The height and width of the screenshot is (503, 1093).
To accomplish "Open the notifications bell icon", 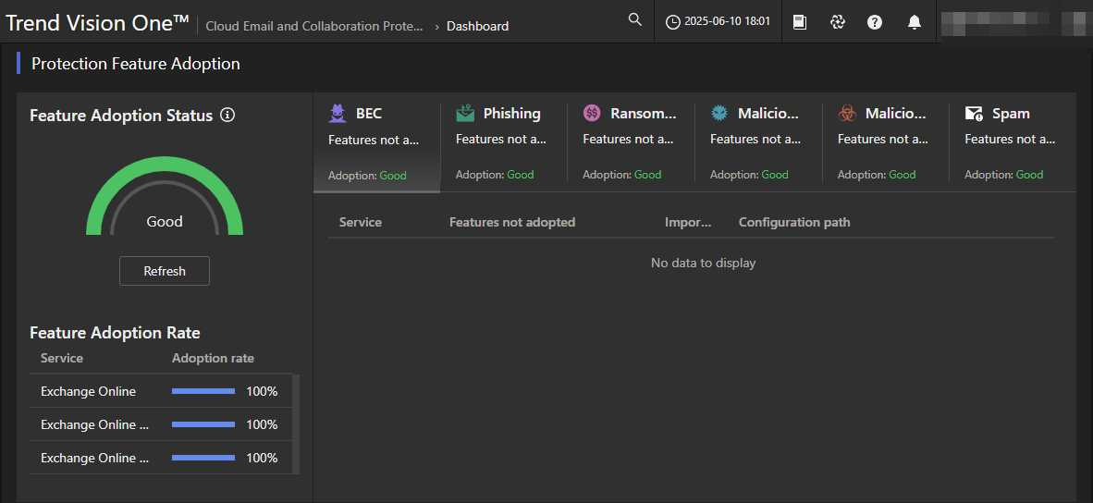I will 914,22.
